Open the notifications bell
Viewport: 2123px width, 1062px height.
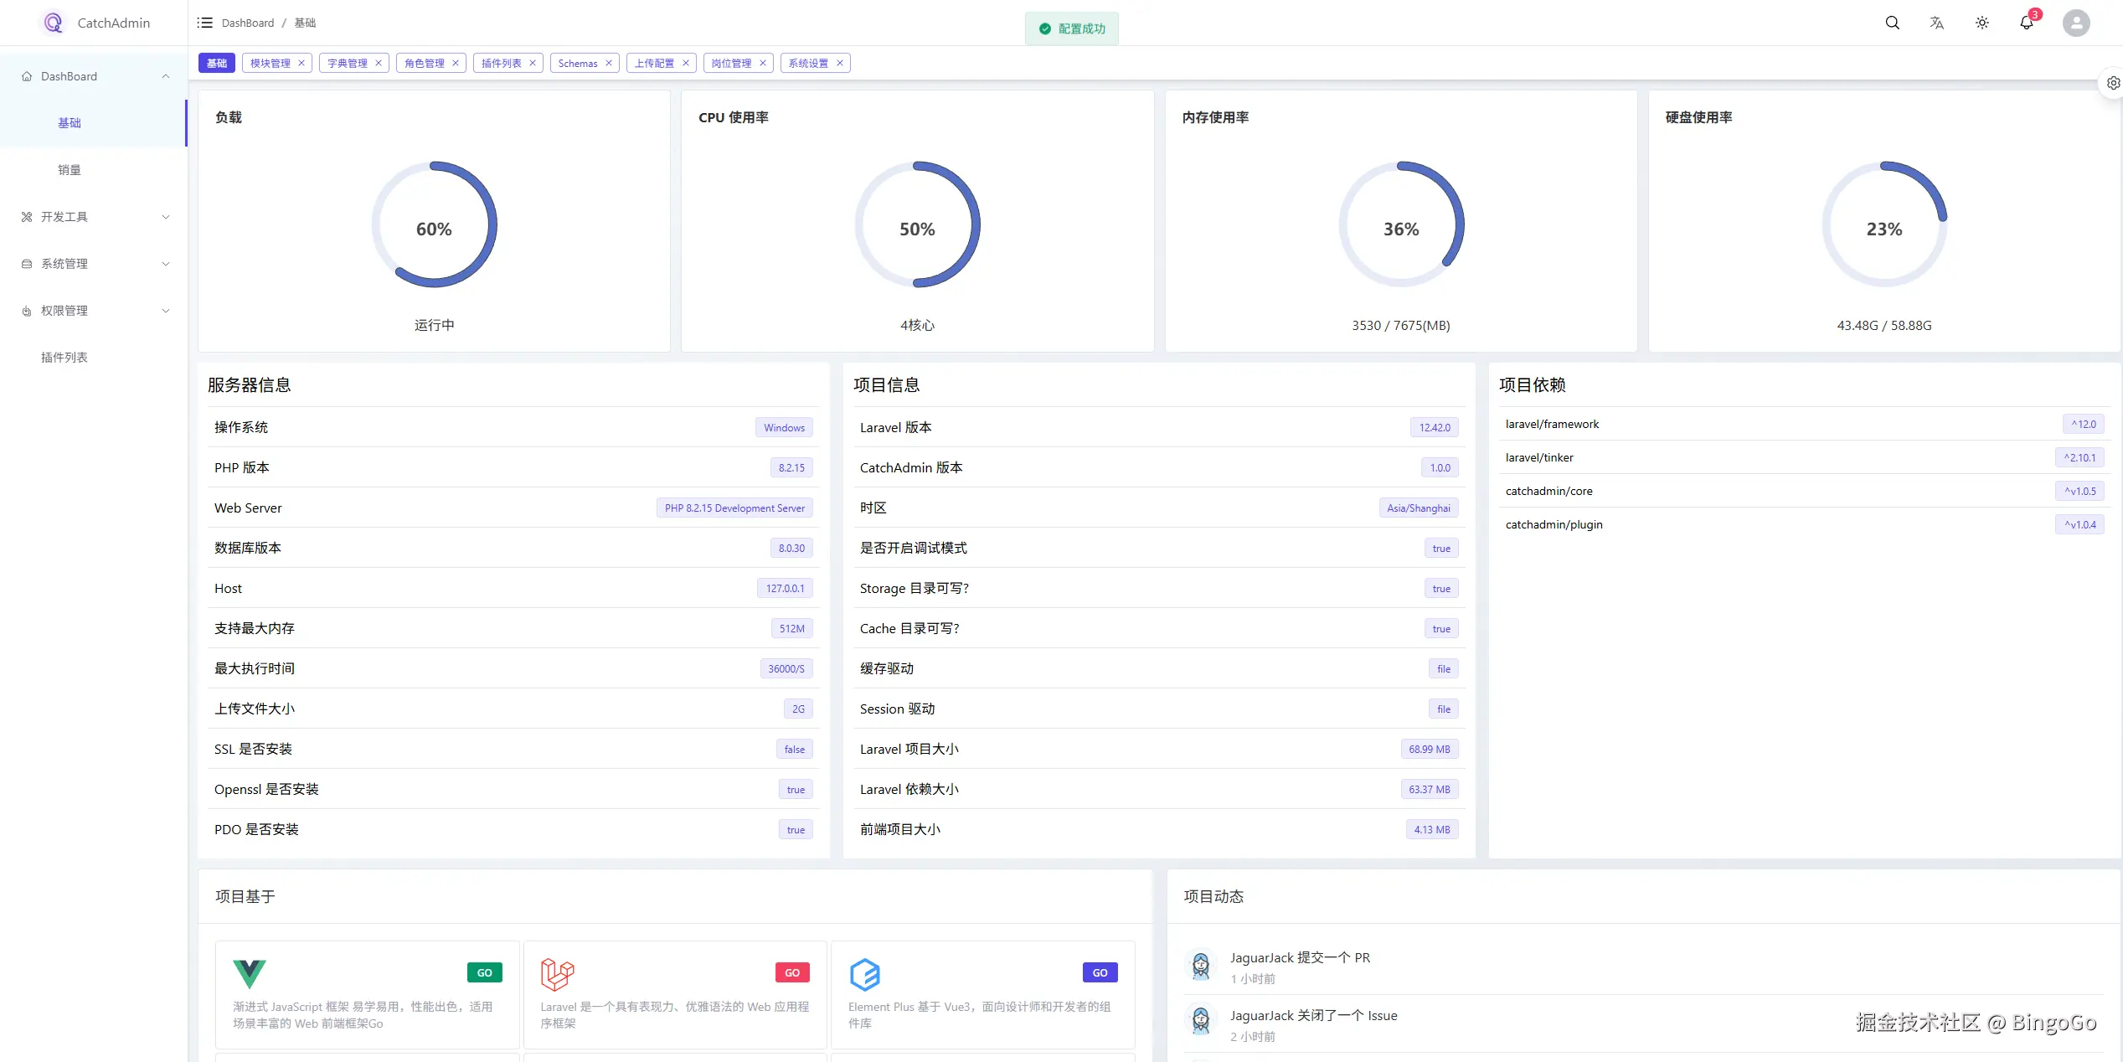[x=2027, y=23]
